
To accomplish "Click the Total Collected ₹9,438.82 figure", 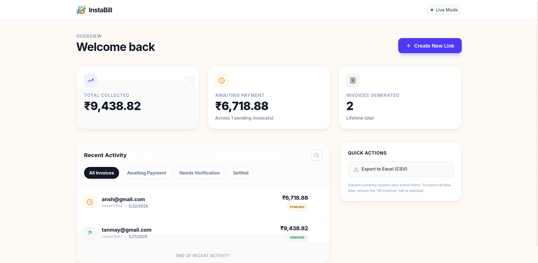I will [112, 106].
